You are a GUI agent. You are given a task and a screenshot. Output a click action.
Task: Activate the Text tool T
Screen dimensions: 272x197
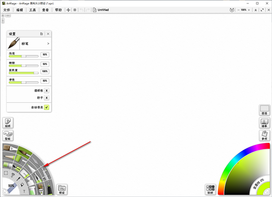point(24,192)
